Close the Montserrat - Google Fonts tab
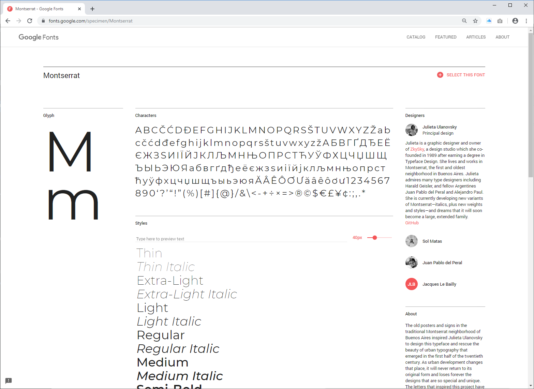534x389 pixels. tap(79, 9)
